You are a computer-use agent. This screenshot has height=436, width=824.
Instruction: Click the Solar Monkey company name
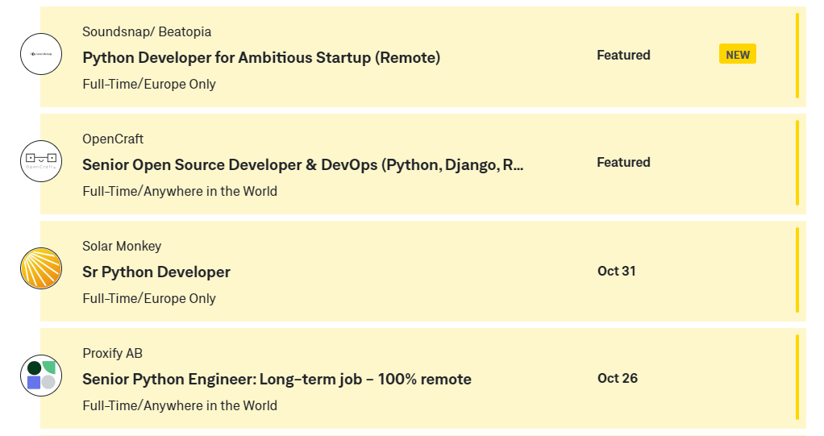click(122, 246)
